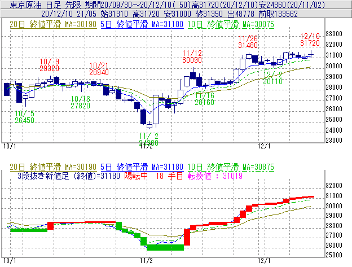Select the 12/2 30110 low label
This screenshot has width=352, height=267.
click(273, 78)
